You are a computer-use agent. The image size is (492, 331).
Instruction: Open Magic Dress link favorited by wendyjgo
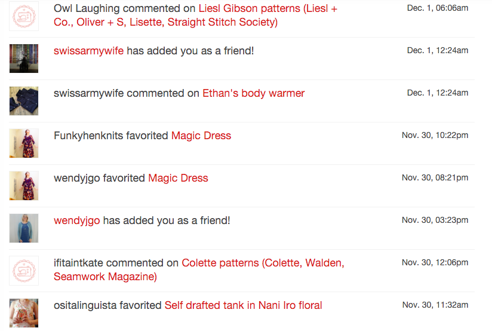coord(178,178)
